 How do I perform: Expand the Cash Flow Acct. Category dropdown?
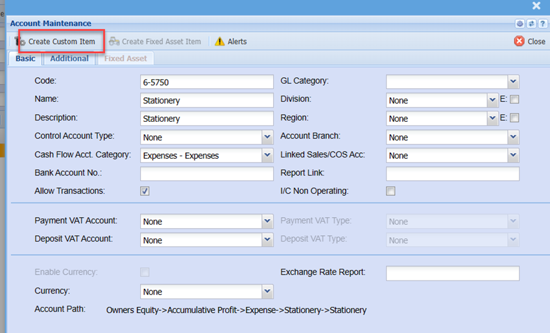(267, 155)
